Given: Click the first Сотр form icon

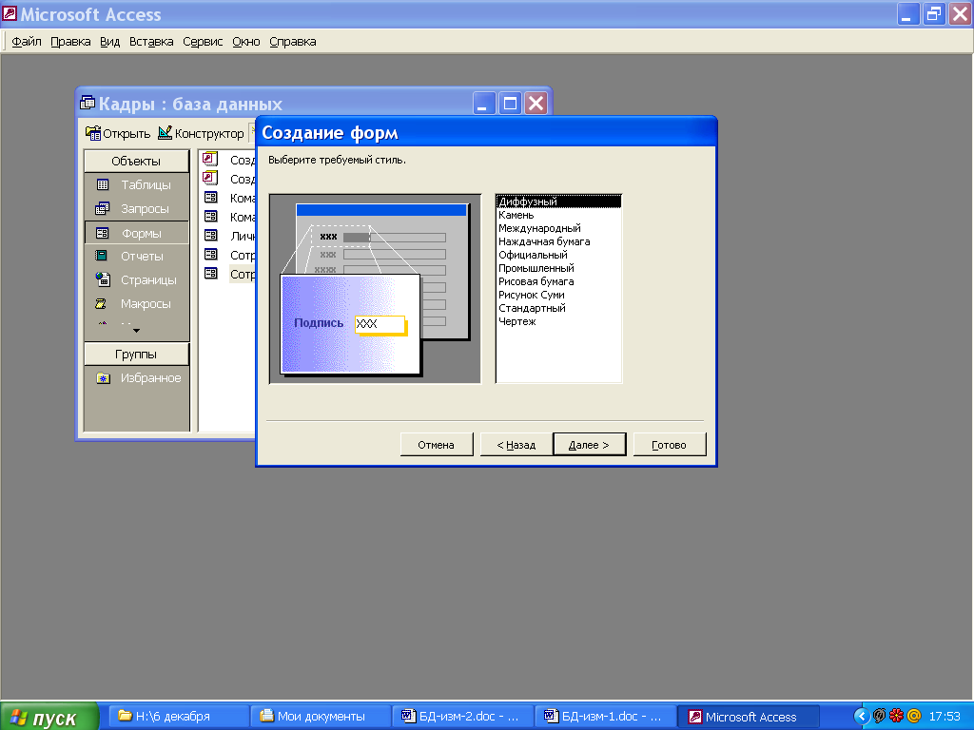Looking at the screenshot, I should point(211,254).
